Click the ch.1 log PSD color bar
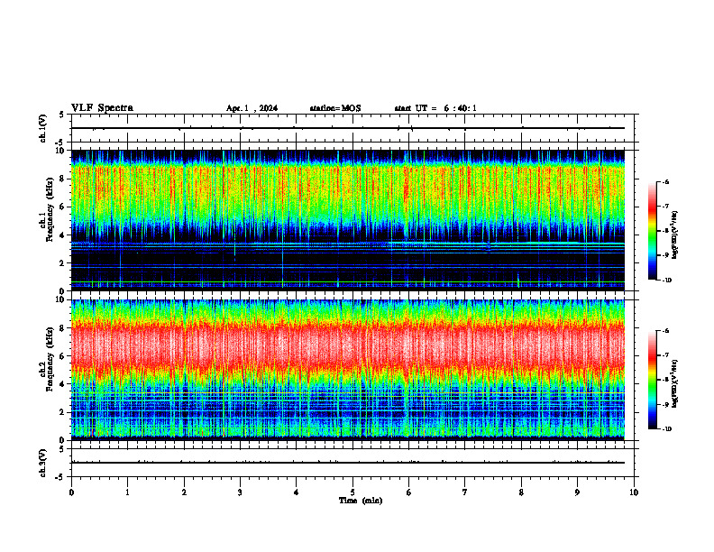Viewport: 714px width, 552px height. [x=653, y=231]
